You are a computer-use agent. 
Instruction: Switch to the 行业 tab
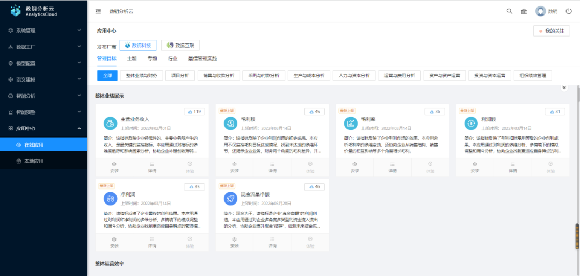pos(172,59)
